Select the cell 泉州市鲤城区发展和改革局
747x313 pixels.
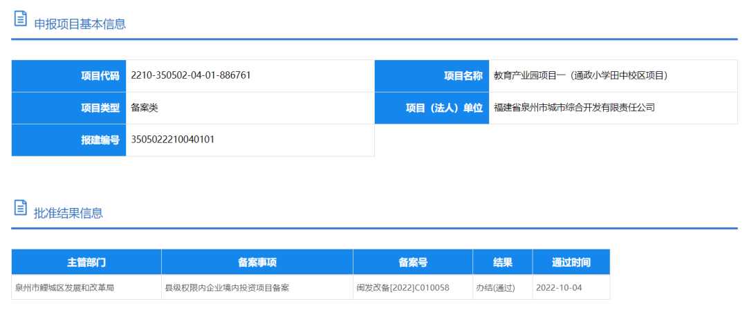point(86,287)
